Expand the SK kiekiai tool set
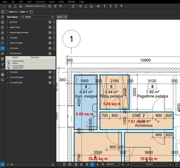The width and height of the screenshot is (180, 168). click(x=8, y=72)
